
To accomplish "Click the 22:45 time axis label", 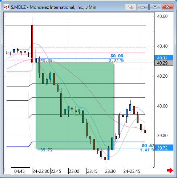I will point(56,171).
